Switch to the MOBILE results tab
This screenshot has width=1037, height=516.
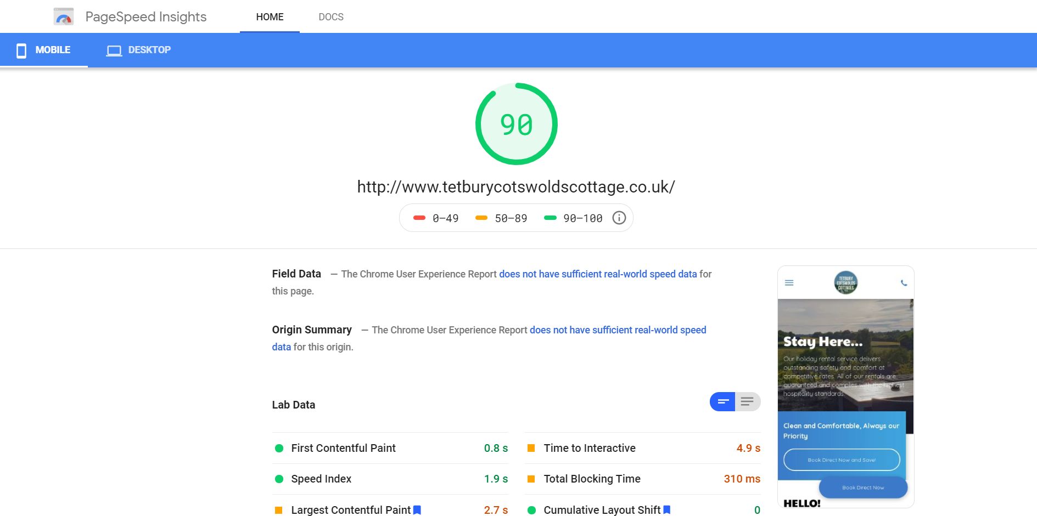pos(44,50)
